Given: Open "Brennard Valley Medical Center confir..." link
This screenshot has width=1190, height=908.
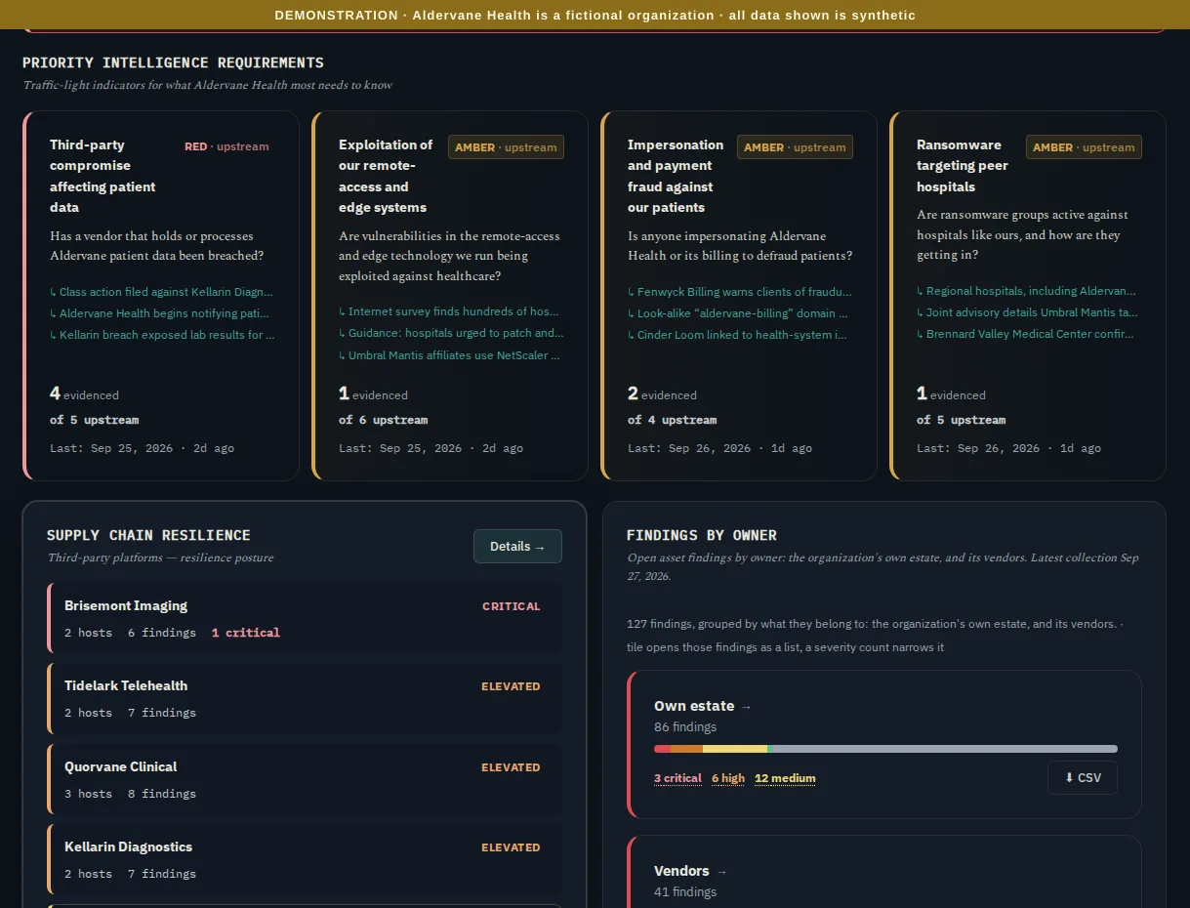Looking at the screenshot, I should (1025, 334).
